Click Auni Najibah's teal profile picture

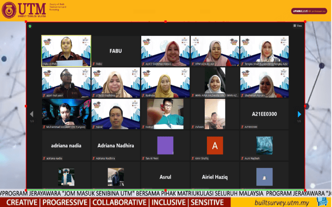pyautogui.click(x=265, y=145)
